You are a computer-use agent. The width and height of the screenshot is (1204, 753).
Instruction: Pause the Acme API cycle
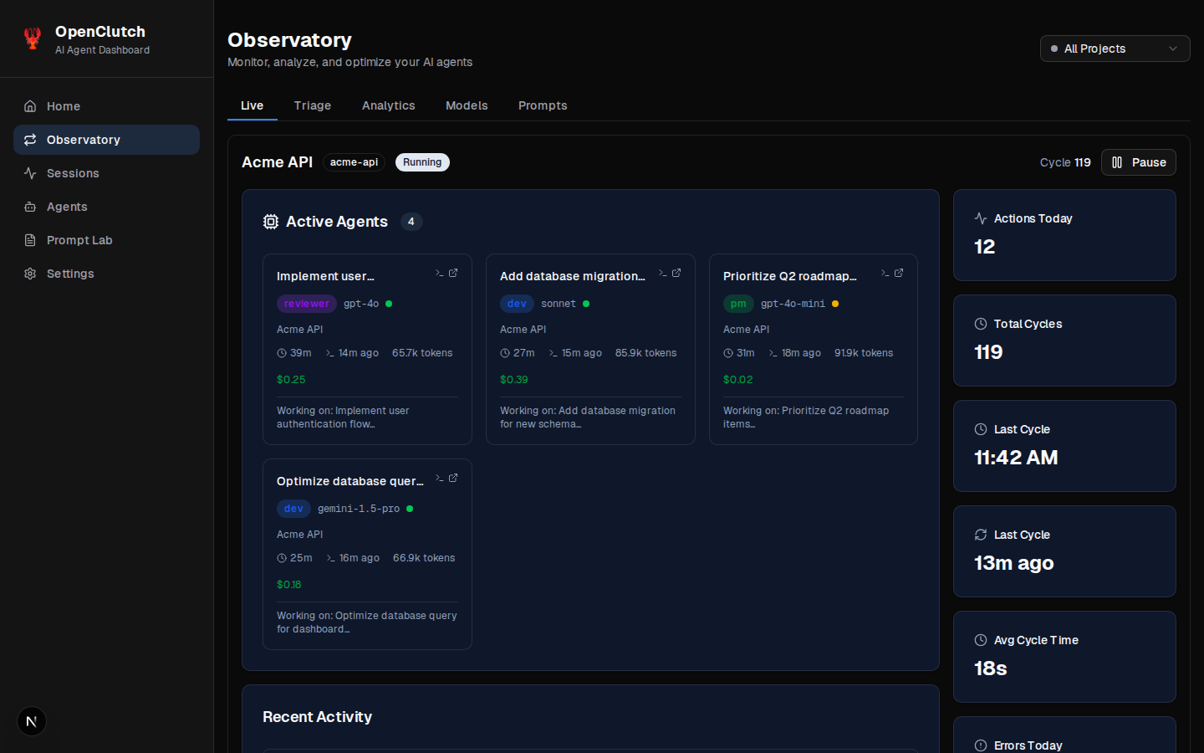1138,162
